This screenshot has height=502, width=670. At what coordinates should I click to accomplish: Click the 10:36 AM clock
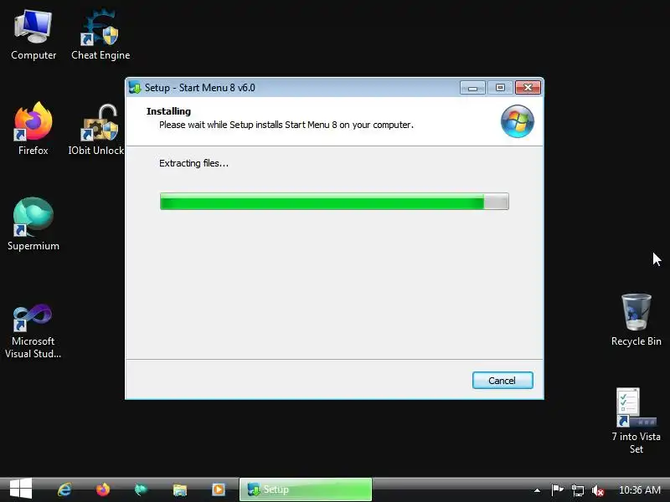640,490
